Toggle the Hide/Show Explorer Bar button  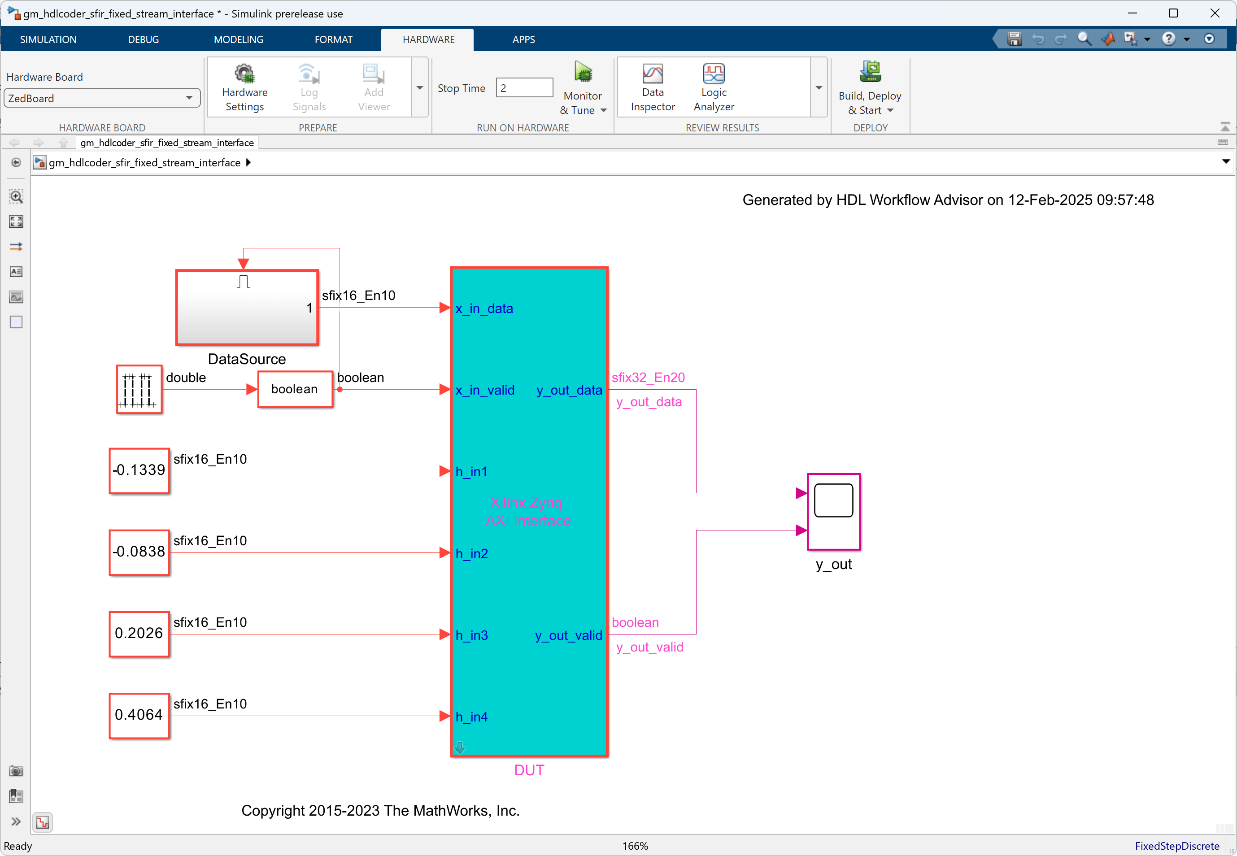click(x=16, y=162)
